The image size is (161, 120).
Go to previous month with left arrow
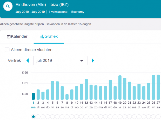pos(28,61)
